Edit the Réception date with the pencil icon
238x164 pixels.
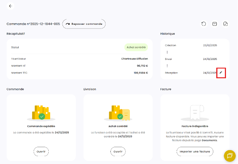click(221, 73)
